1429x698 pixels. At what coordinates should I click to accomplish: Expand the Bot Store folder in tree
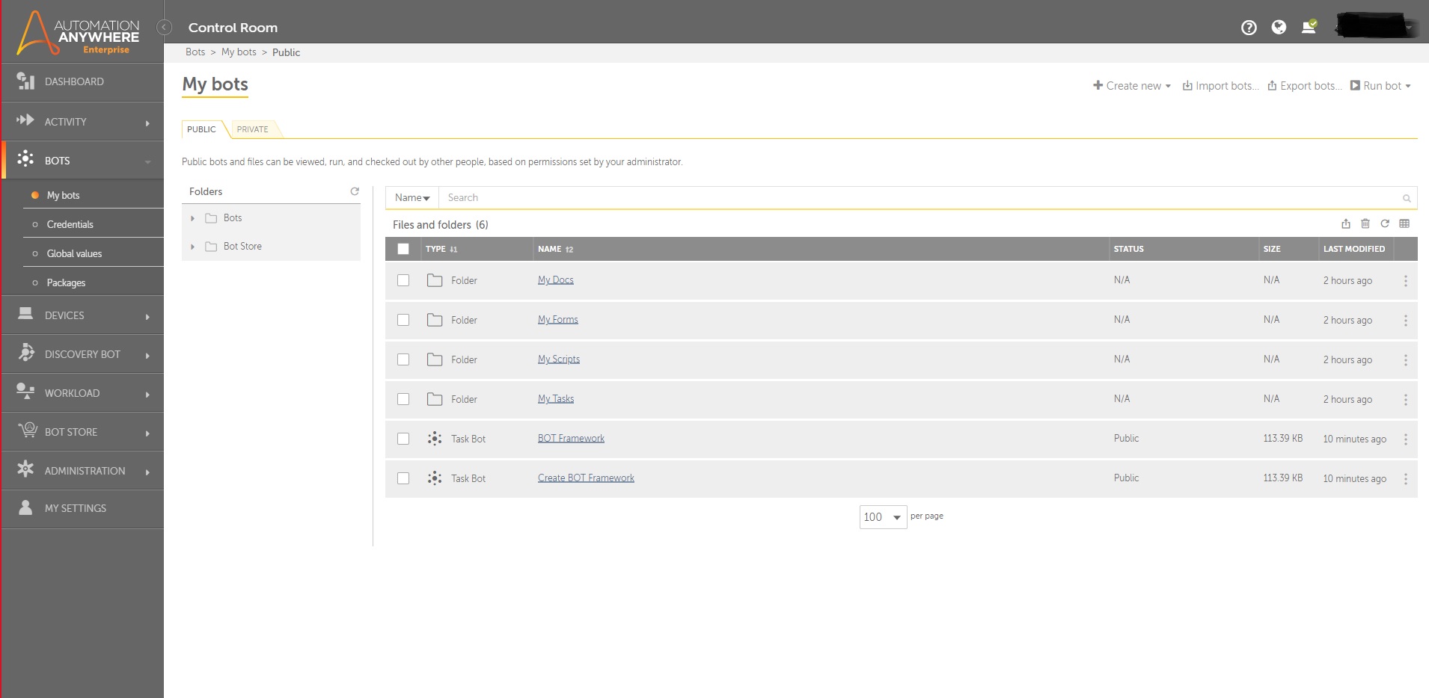[x=192, y=247]
